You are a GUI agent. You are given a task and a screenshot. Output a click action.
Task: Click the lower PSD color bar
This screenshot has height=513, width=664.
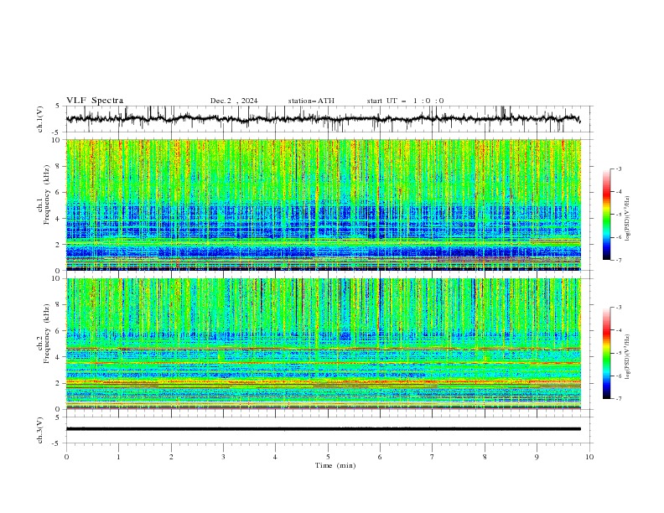coord(606,353)
